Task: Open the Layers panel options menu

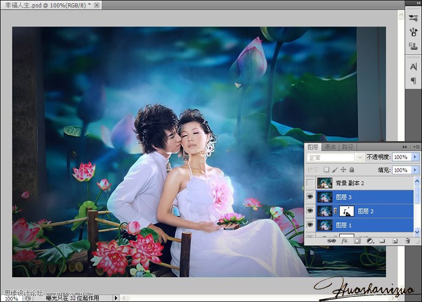Action: tap(416, 147)
